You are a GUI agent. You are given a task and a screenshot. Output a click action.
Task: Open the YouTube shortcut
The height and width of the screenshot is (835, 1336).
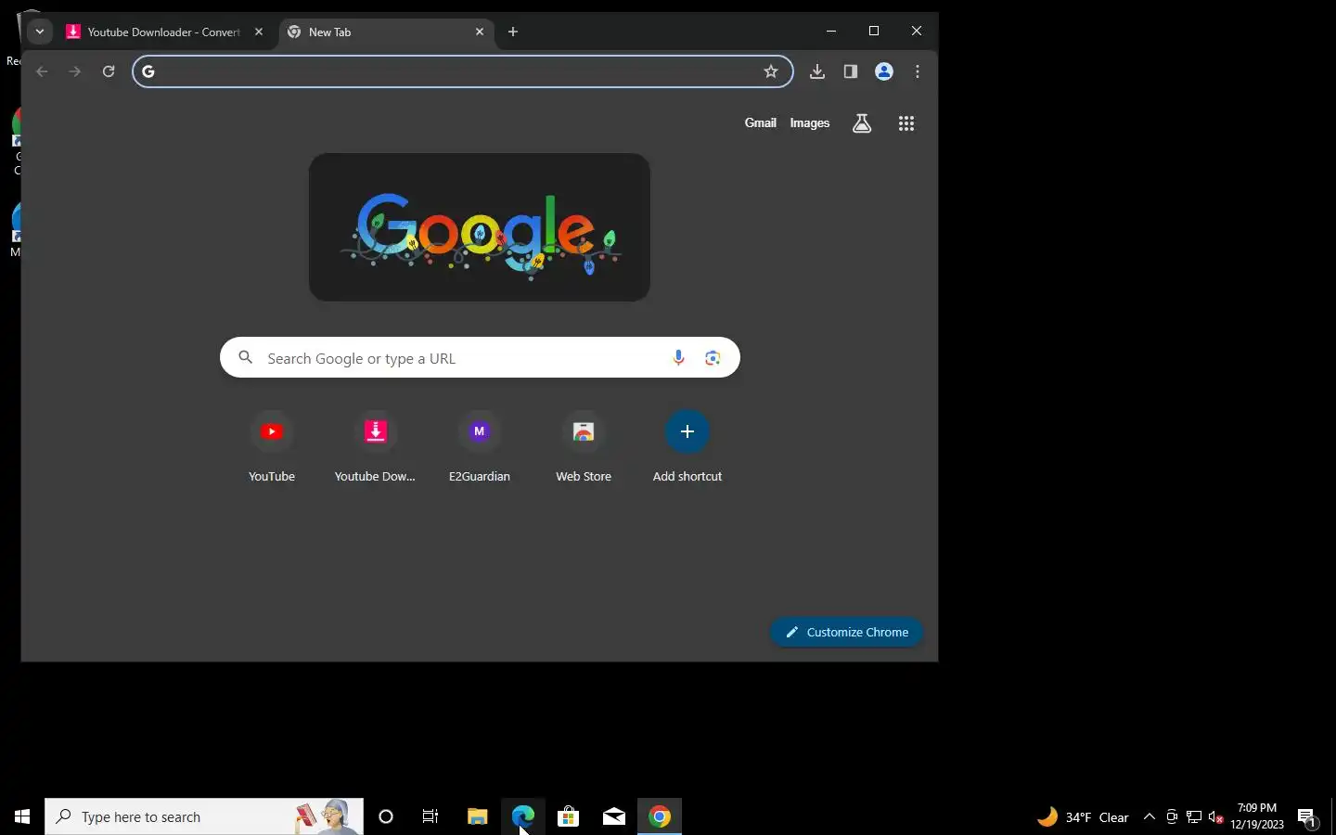click(x=272, y=447)
